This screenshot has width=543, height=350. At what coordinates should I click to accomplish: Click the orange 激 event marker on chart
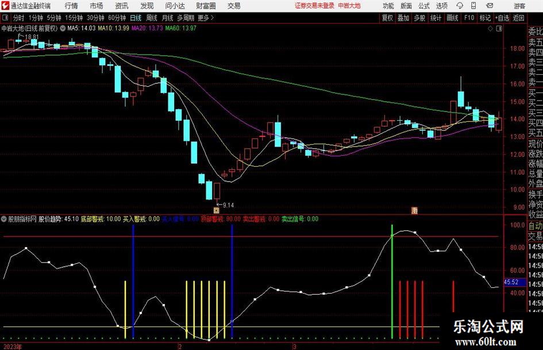(x=414, y=210)
